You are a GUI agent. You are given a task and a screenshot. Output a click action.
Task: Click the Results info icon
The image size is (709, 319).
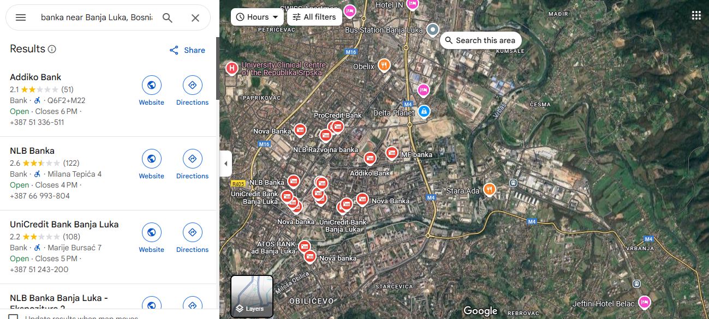(52, 49)
